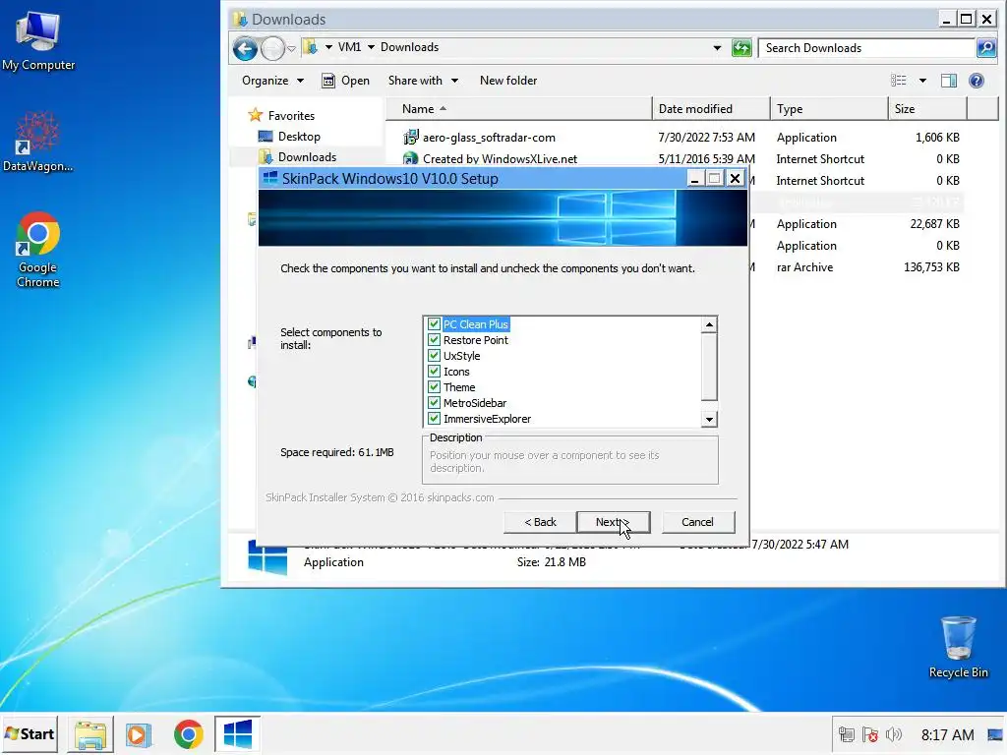Viewport: 1007px width, 755px height.
Task: Click the rar Archive row type cell
Action: [x=804, y=267]
